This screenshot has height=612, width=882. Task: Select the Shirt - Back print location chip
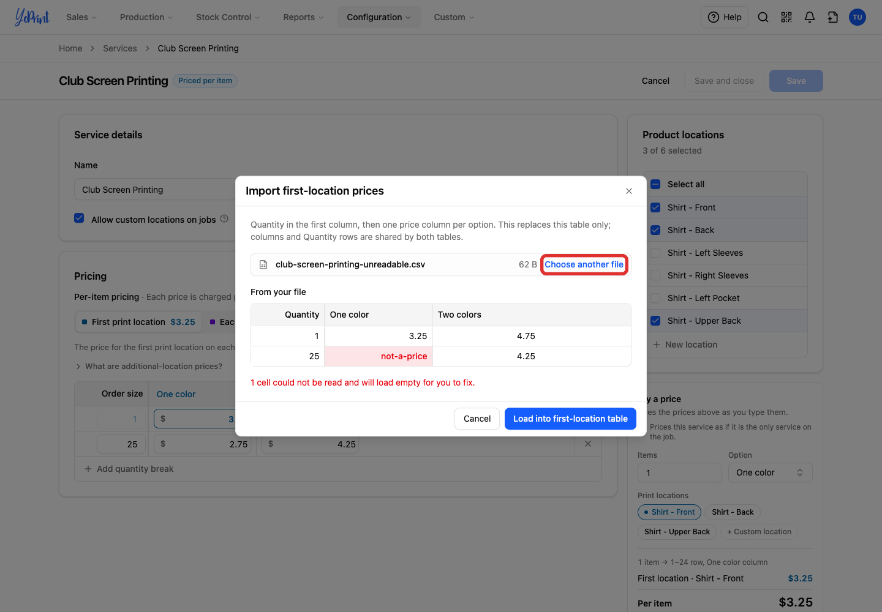pyautogui.click(x=733, y=512)
